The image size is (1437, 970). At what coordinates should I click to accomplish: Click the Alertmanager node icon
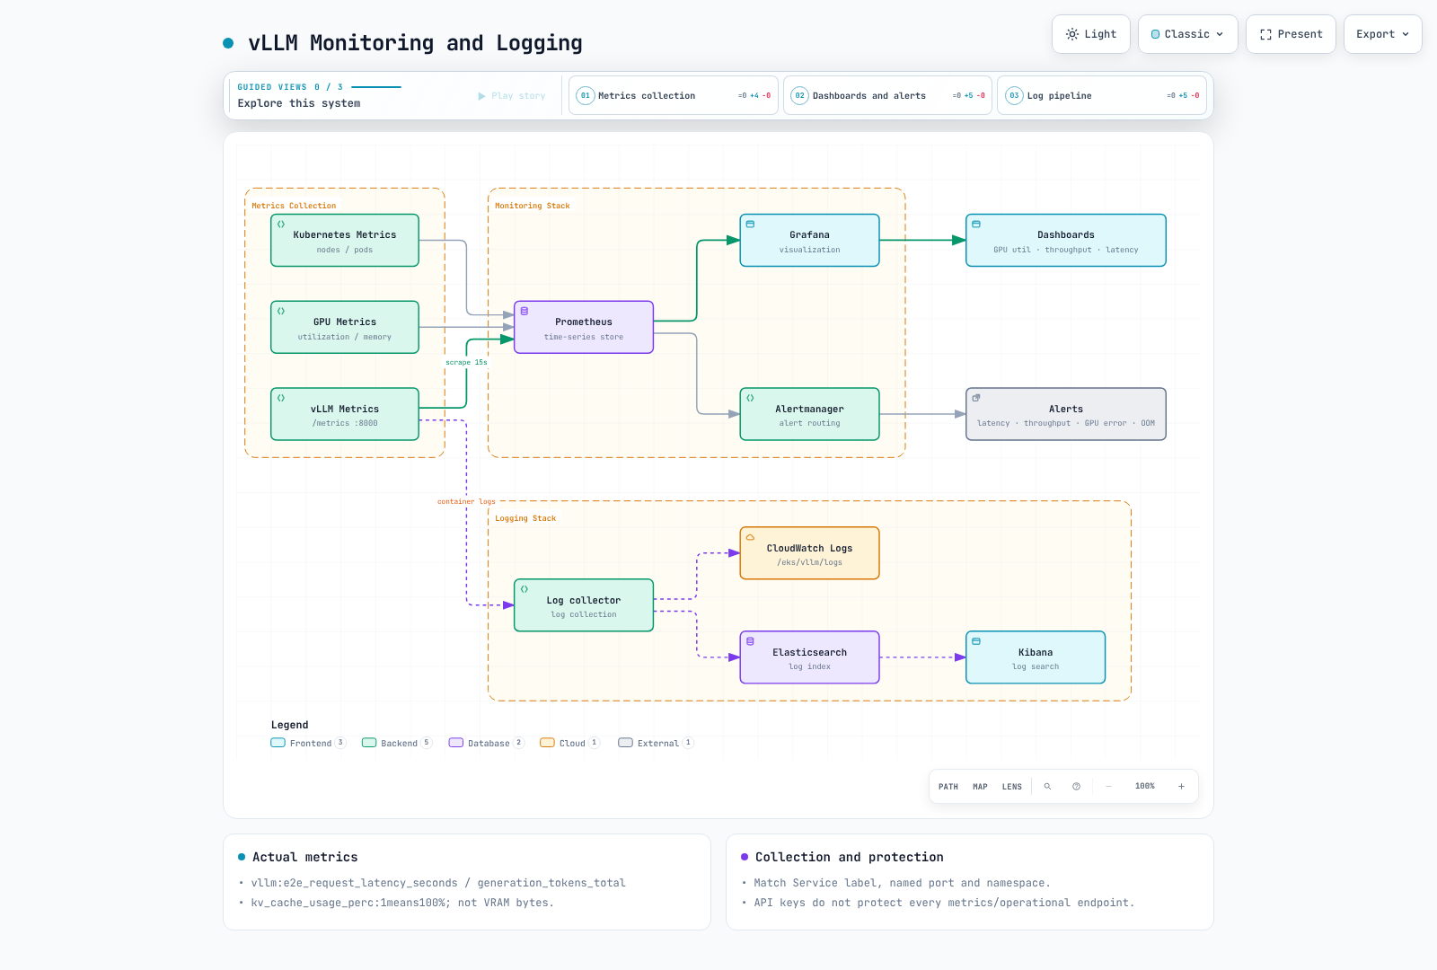coord(750,398)
